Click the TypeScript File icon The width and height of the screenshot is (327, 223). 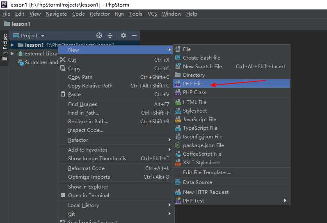pos(178,128)
